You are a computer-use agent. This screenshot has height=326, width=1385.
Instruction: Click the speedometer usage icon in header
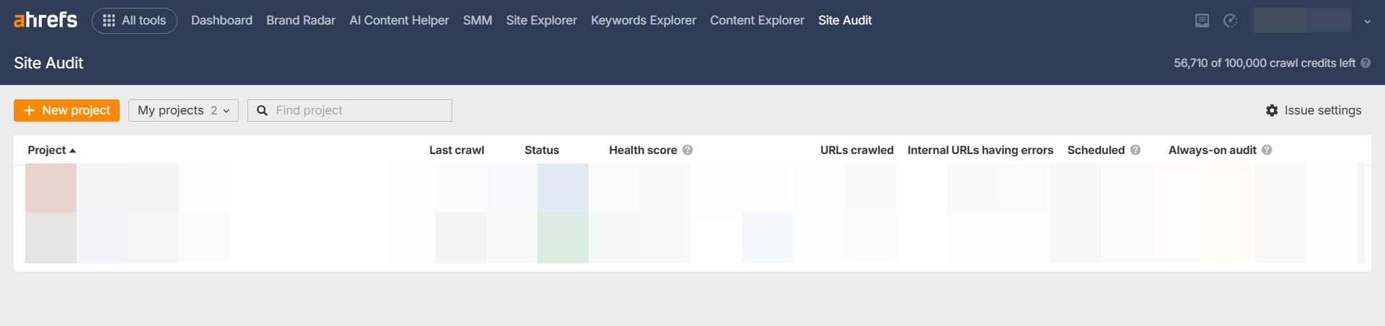[x=1230, y=21]
